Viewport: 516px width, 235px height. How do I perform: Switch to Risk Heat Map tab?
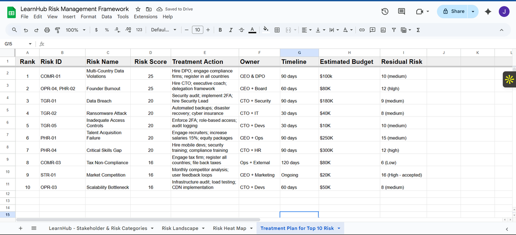(x=230, y=228)
